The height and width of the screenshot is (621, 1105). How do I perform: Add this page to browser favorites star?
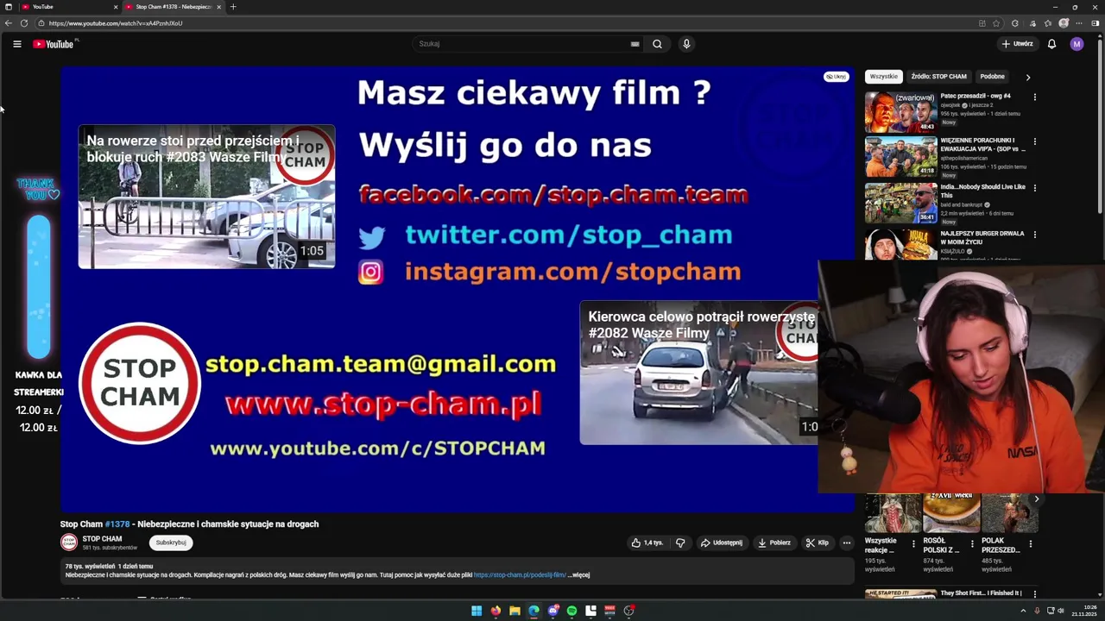996,23
